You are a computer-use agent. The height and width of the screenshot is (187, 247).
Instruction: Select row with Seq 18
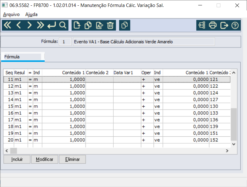pos(117,127)
